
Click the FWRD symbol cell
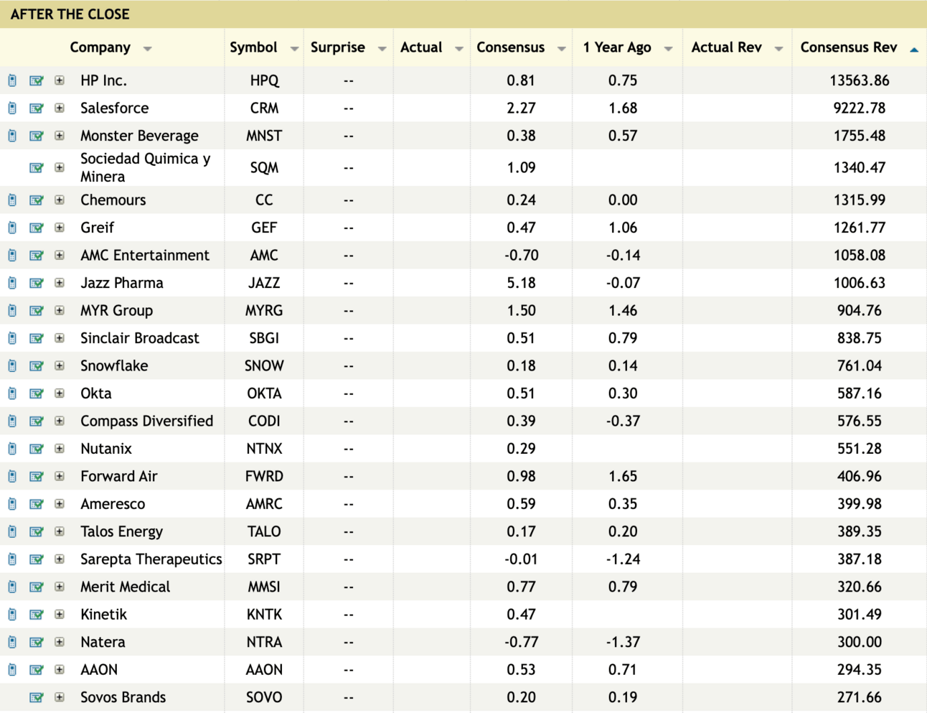click(264, 477)
